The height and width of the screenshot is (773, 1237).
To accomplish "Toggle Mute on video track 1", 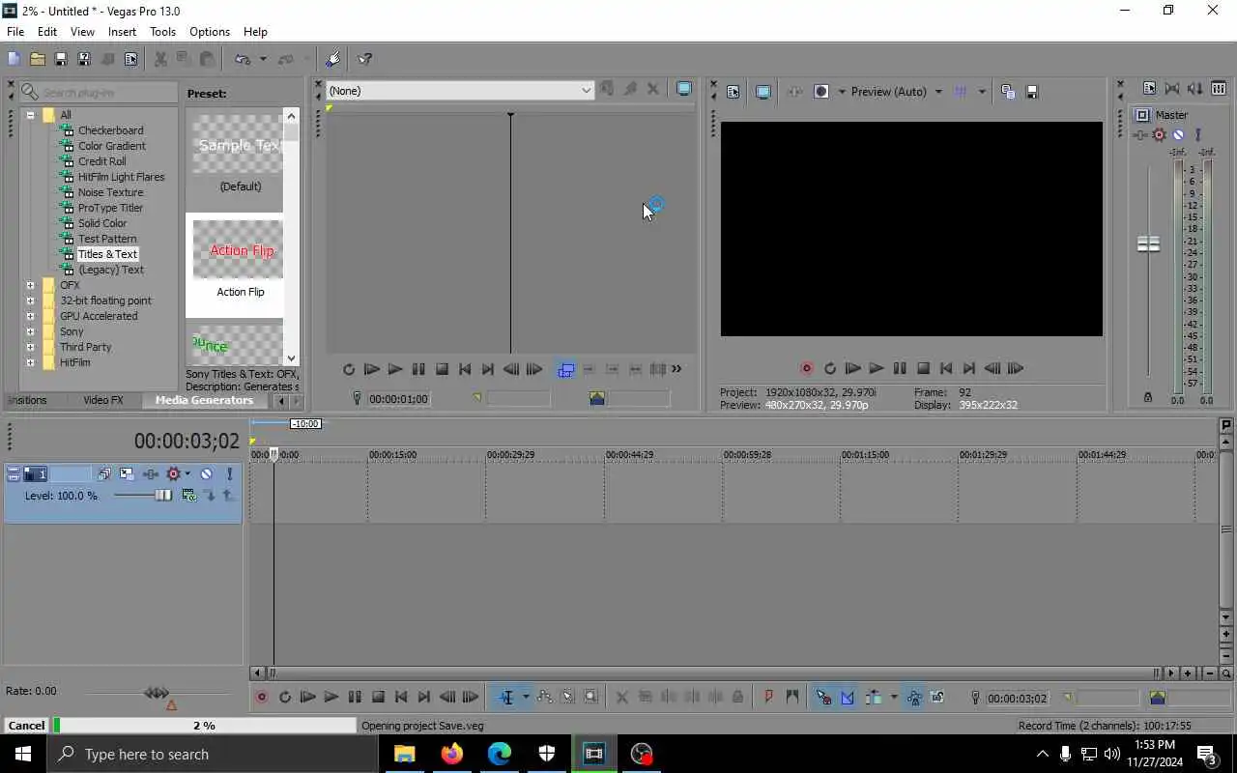I will [206, 473].
